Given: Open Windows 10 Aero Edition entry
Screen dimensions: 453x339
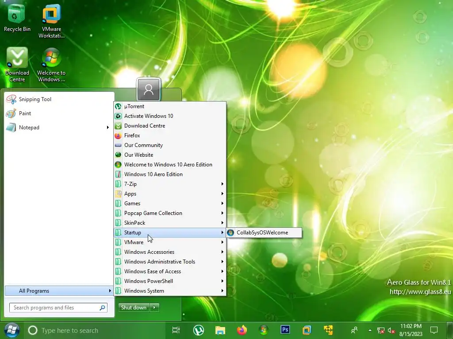Looking at the screenshot, I should (170, 174).
